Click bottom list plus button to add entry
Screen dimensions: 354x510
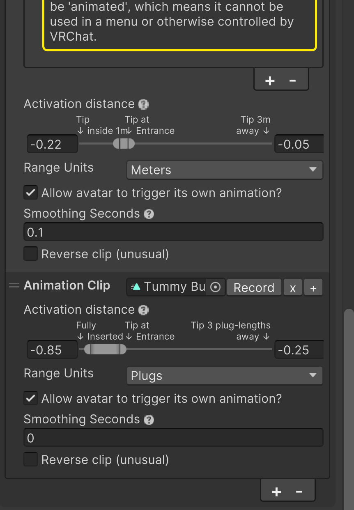tap(276, 492)
